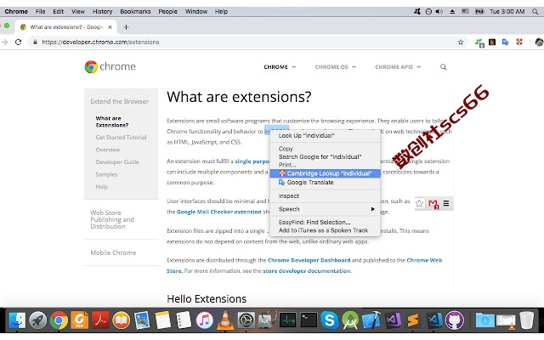Choose Copy from the context menu
The width and height of the screenshot is (544, 340).
[325, 149]
